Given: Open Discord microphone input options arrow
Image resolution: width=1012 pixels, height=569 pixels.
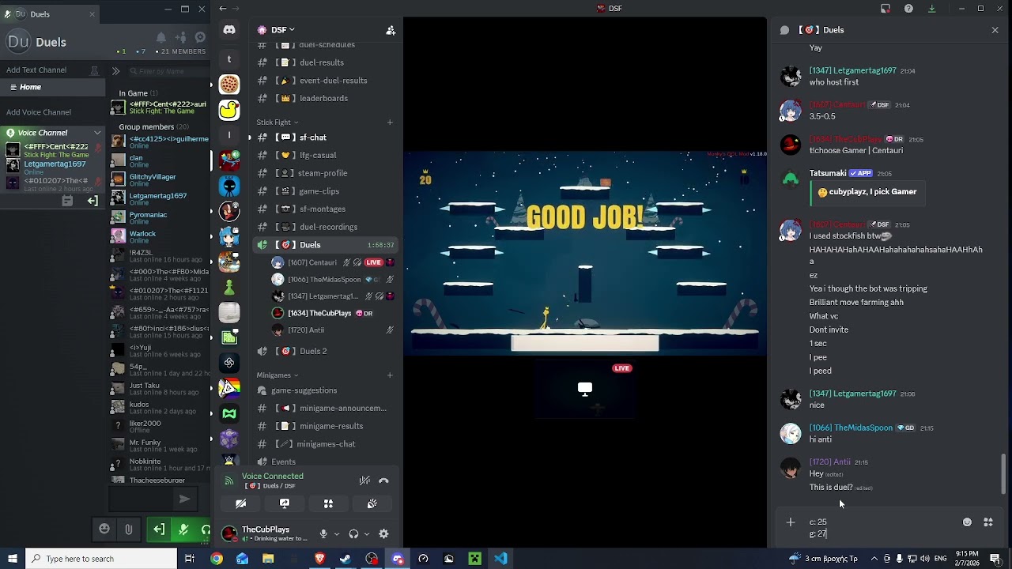Looking at the screenshot, I should coord(336,534).
